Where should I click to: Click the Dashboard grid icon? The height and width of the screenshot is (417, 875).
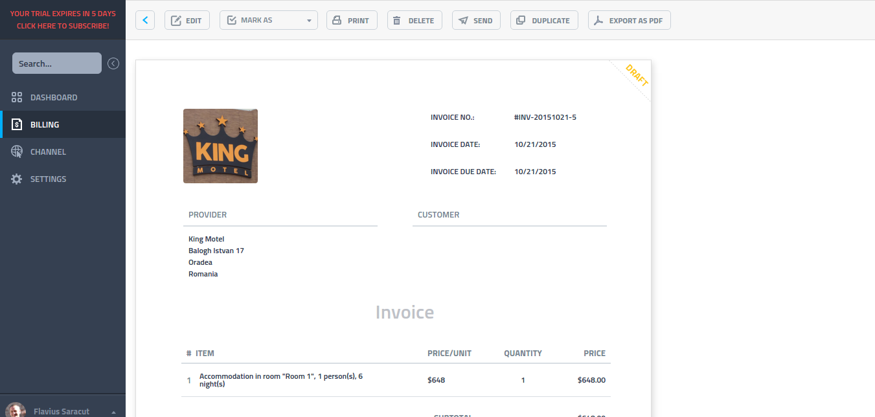[17, 98]
